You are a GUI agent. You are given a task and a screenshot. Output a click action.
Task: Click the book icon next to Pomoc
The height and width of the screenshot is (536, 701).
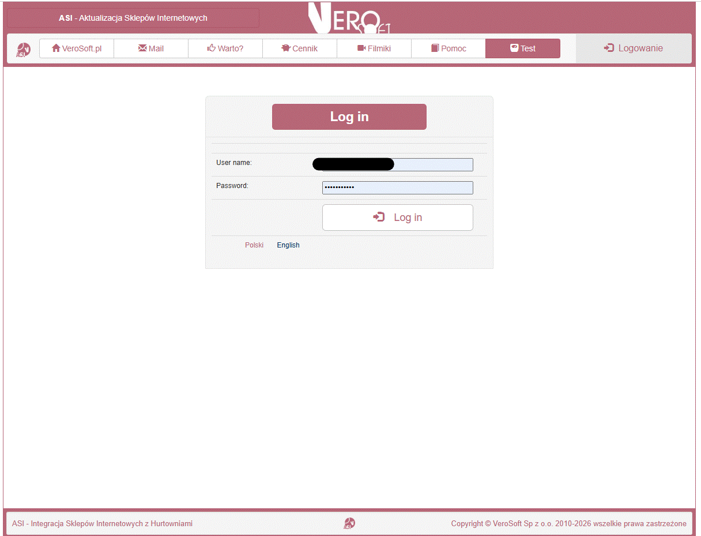click(x=435, y=48)
